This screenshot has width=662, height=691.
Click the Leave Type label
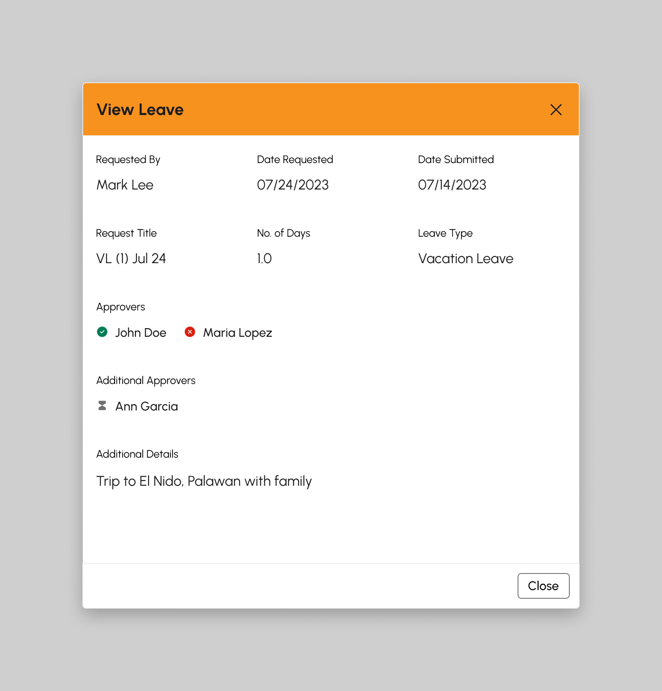tap(445, 233)
